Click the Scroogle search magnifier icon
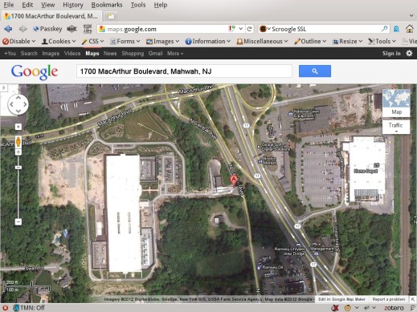This screenshot has height=312, width=417. (385, 28)
